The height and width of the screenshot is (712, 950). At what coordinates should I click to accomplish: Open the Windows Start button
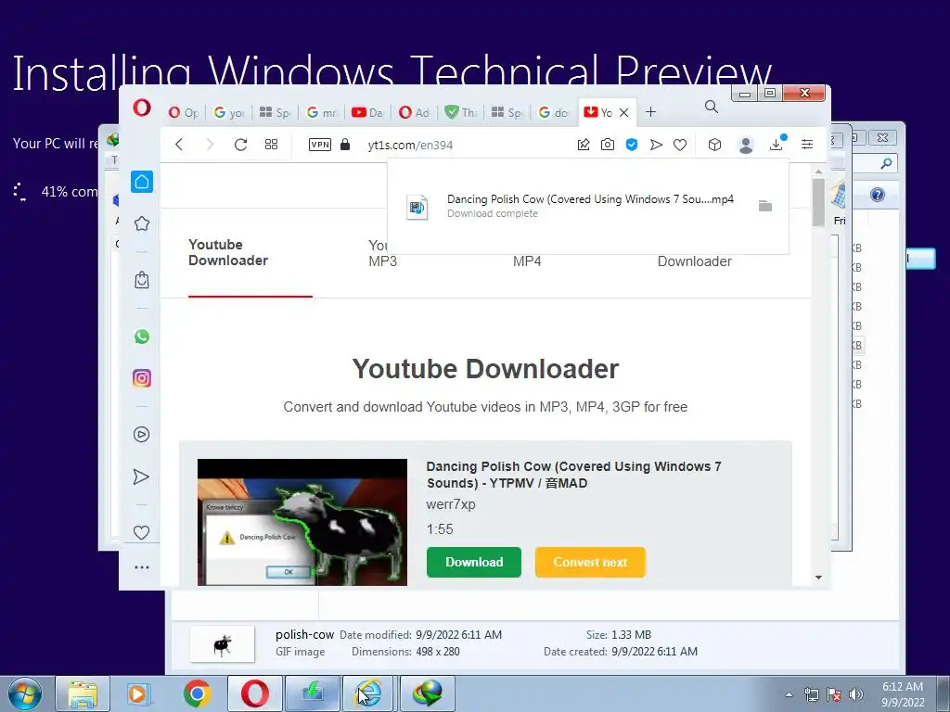coord(24,693)
